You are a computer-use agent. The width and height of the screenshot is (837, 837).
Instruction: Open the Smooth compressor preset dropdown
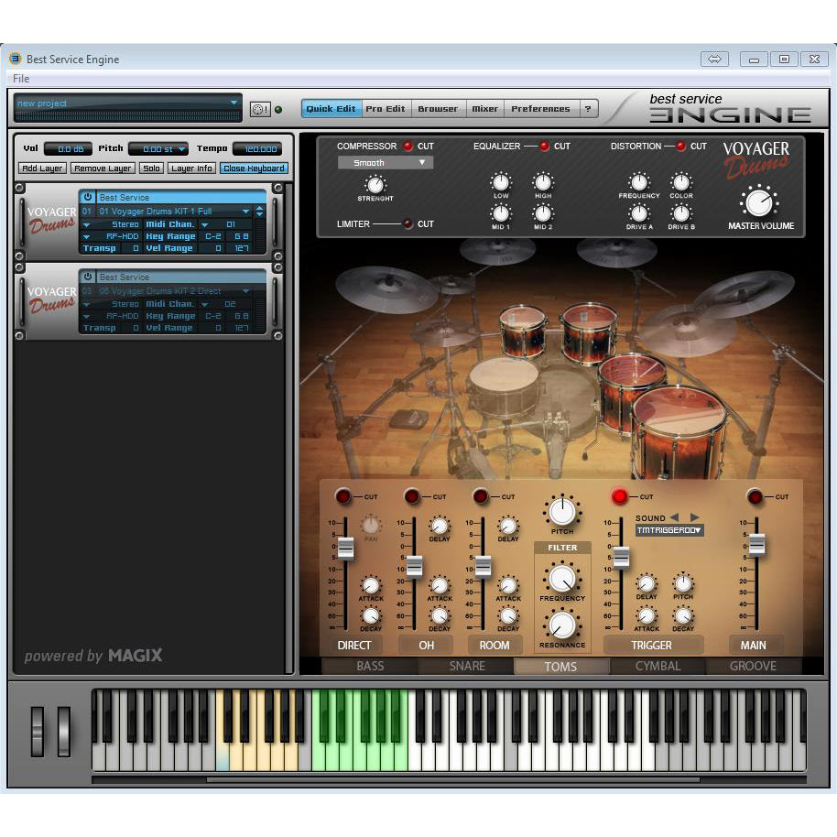pos(386,163)
